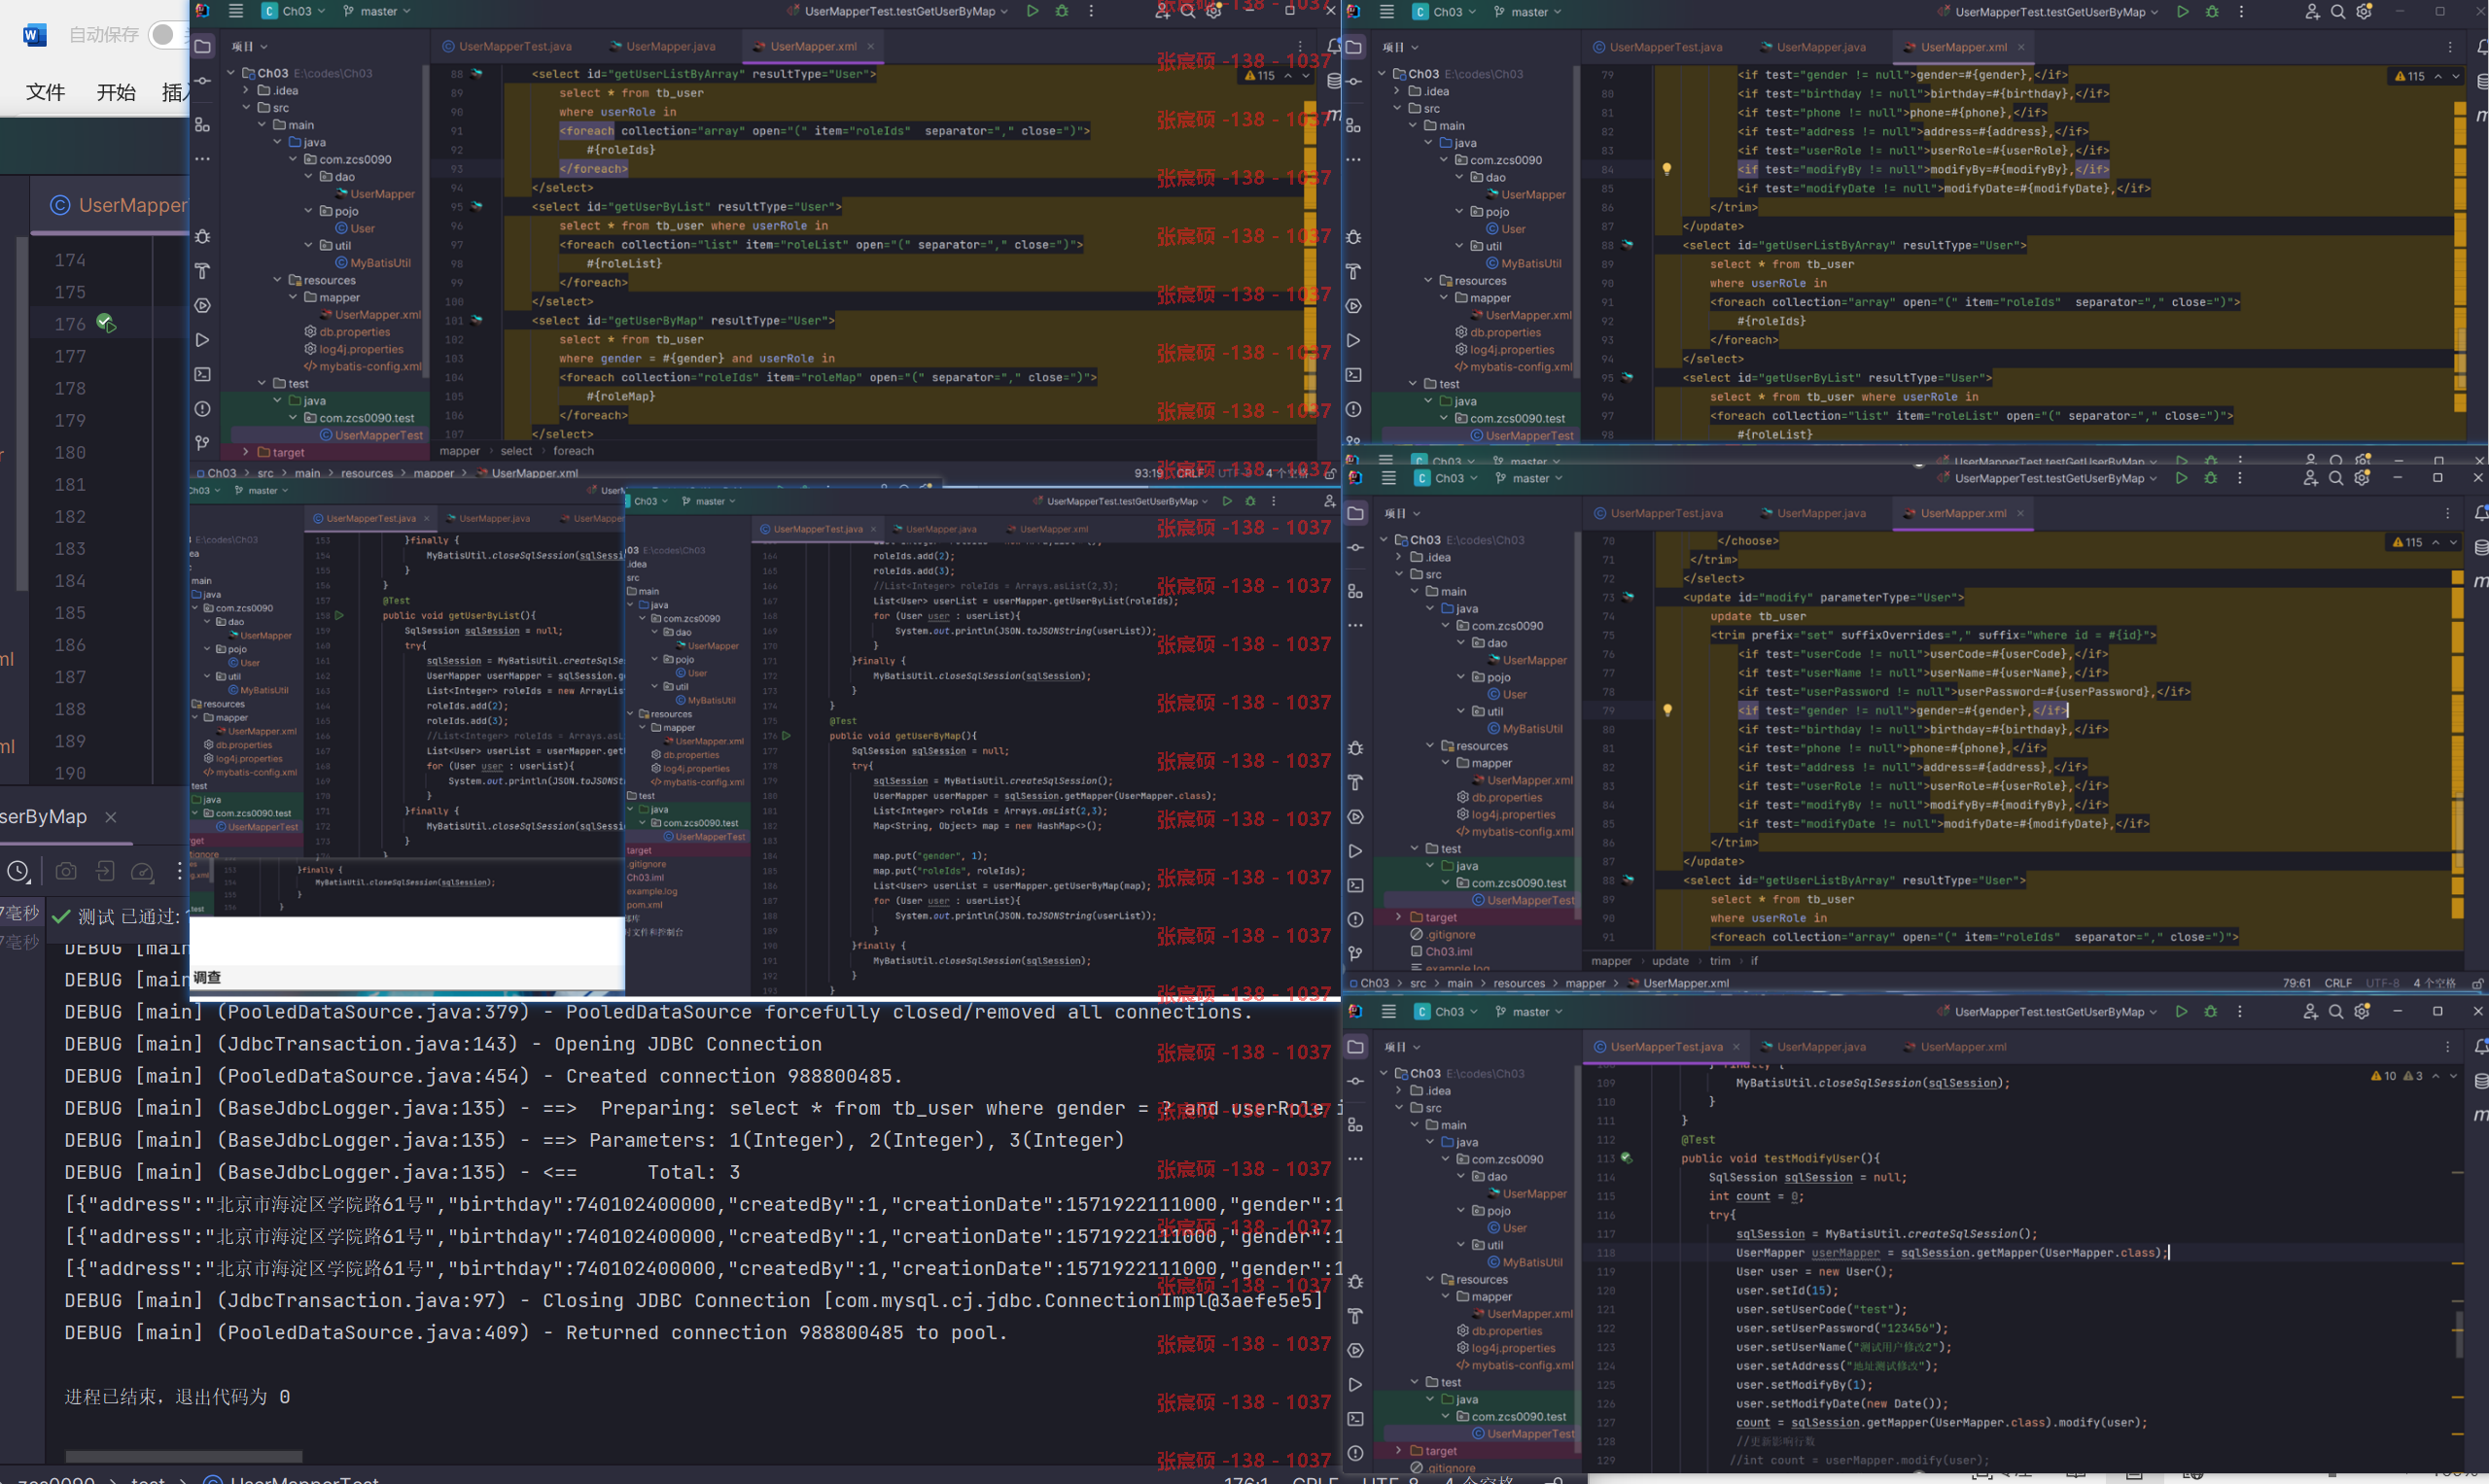Click Word application icon

34,35
